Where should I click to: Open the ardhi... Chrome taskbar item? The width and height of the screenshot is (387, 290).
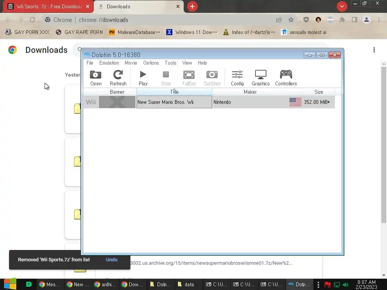click(x=105, y=284)
